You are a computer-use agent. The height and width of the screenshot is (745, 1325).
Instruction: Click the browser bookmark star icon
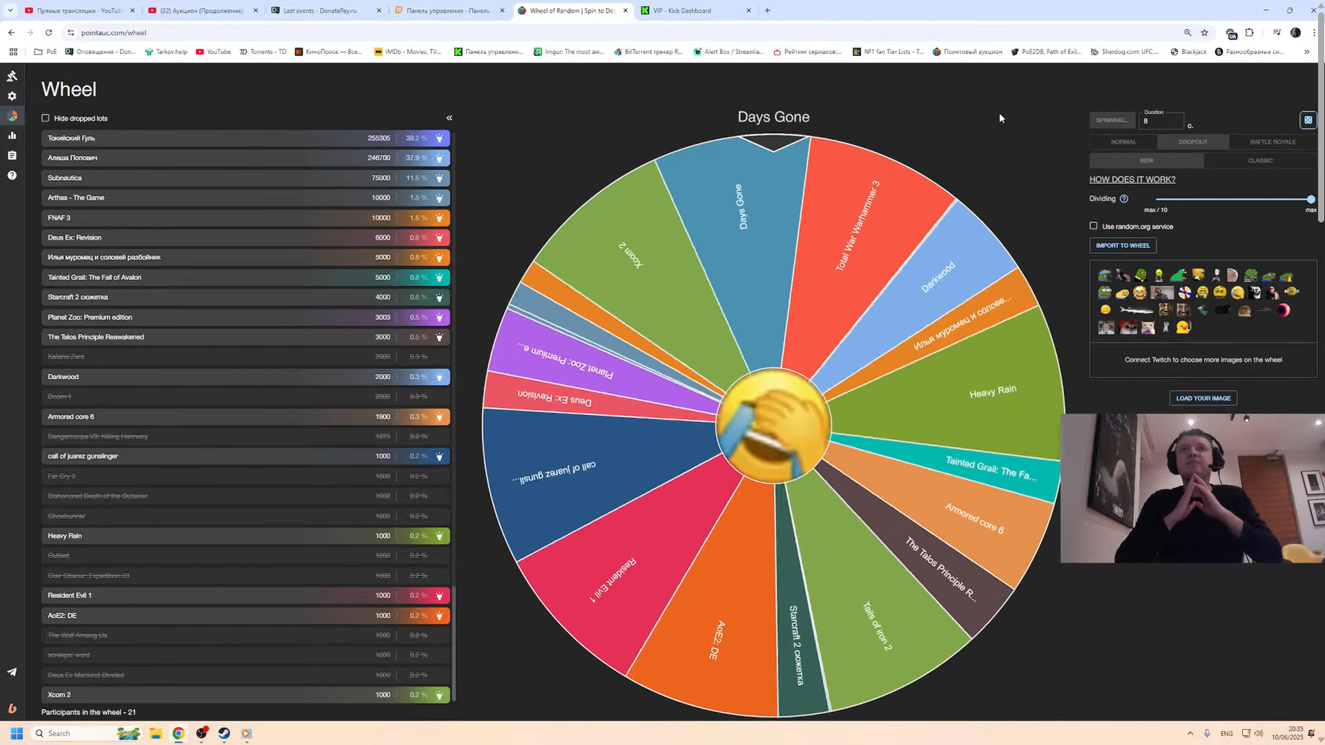[1204, 32]
